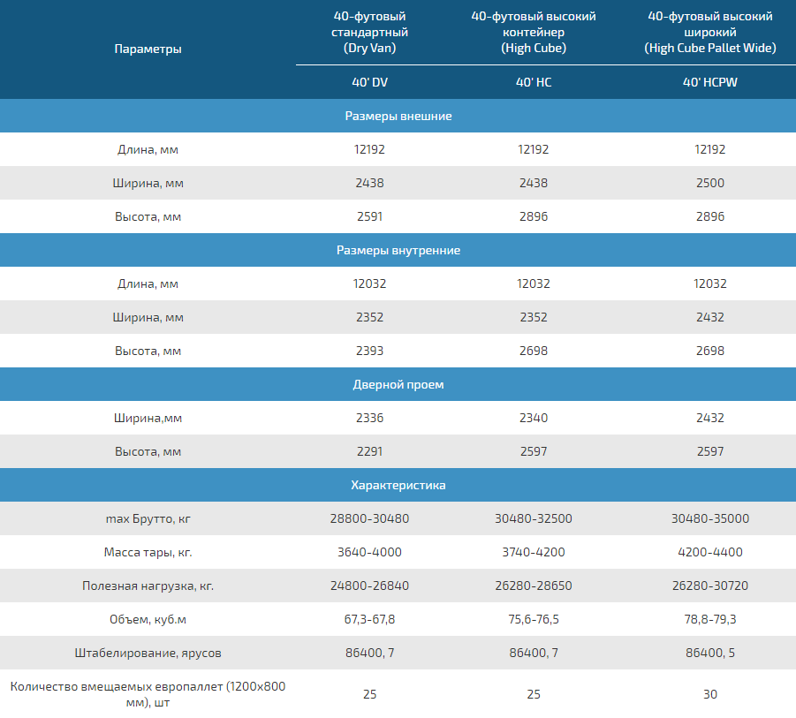Click the external height value 2591
The height and width of the screenshot is (718, 796).
click(x=369, y=216)
